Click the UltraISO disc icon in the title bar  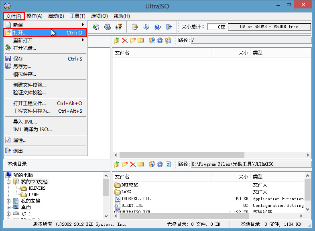coord(7,6)
